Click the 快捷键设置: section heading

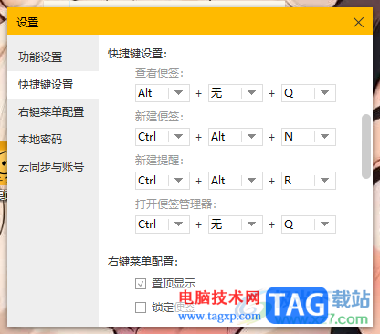click(x=138, y=54)
